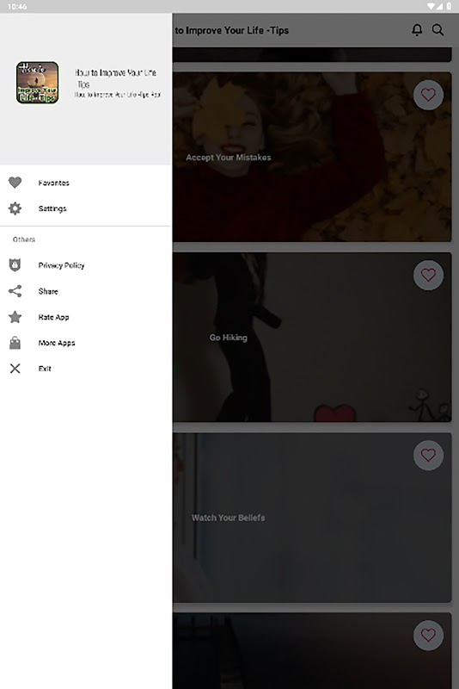Viewport: 459px width, 689px height.
Task: Choose More Apps in drawer
Action: [85, 343]
